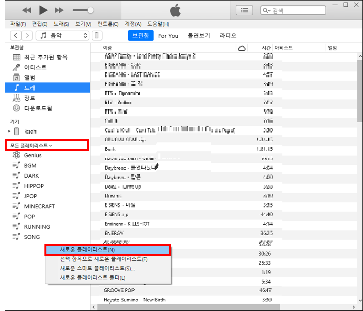Select the song row with time 25:33
This screenshot has width=363, height=311.
264,263
